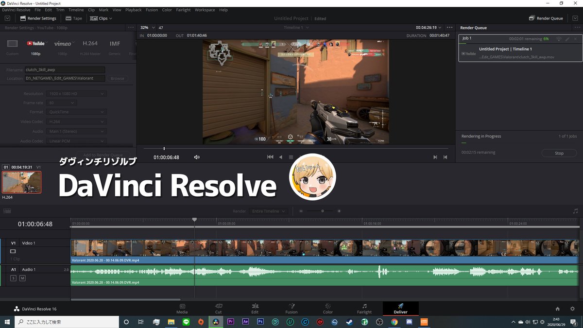The width and height of the screenshot is (583, 328).
Task: Select the Custom render preset
Action: (12, 47)
